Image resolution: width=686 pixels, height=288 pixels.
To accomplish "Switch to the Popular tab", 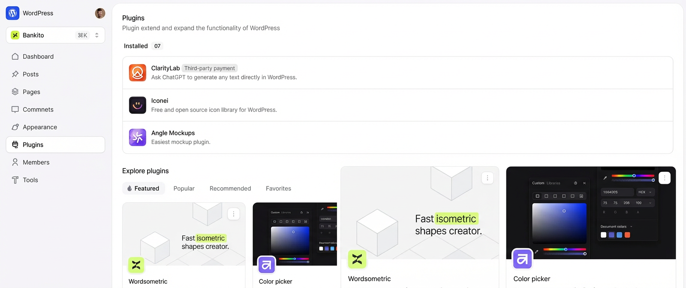I will coord(184,189).
